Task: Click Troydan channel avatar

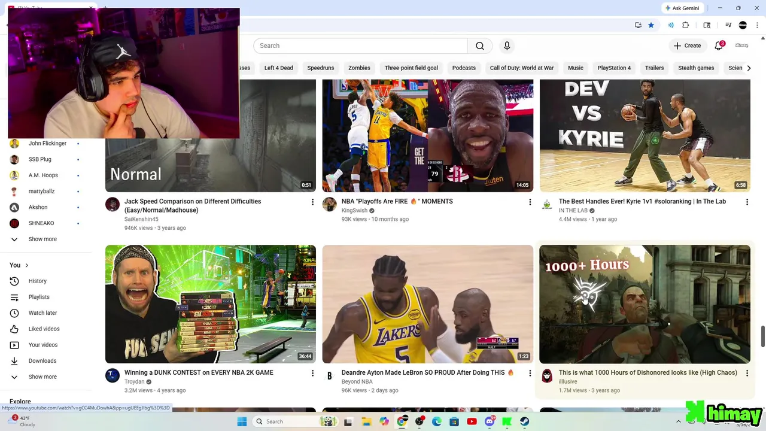Action: click(x=113, y=376)
